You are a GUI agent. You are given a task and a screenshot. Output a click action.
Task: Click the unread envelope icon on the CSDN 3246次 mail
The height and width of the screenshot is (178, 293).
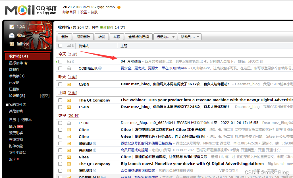tap(69, 107)
